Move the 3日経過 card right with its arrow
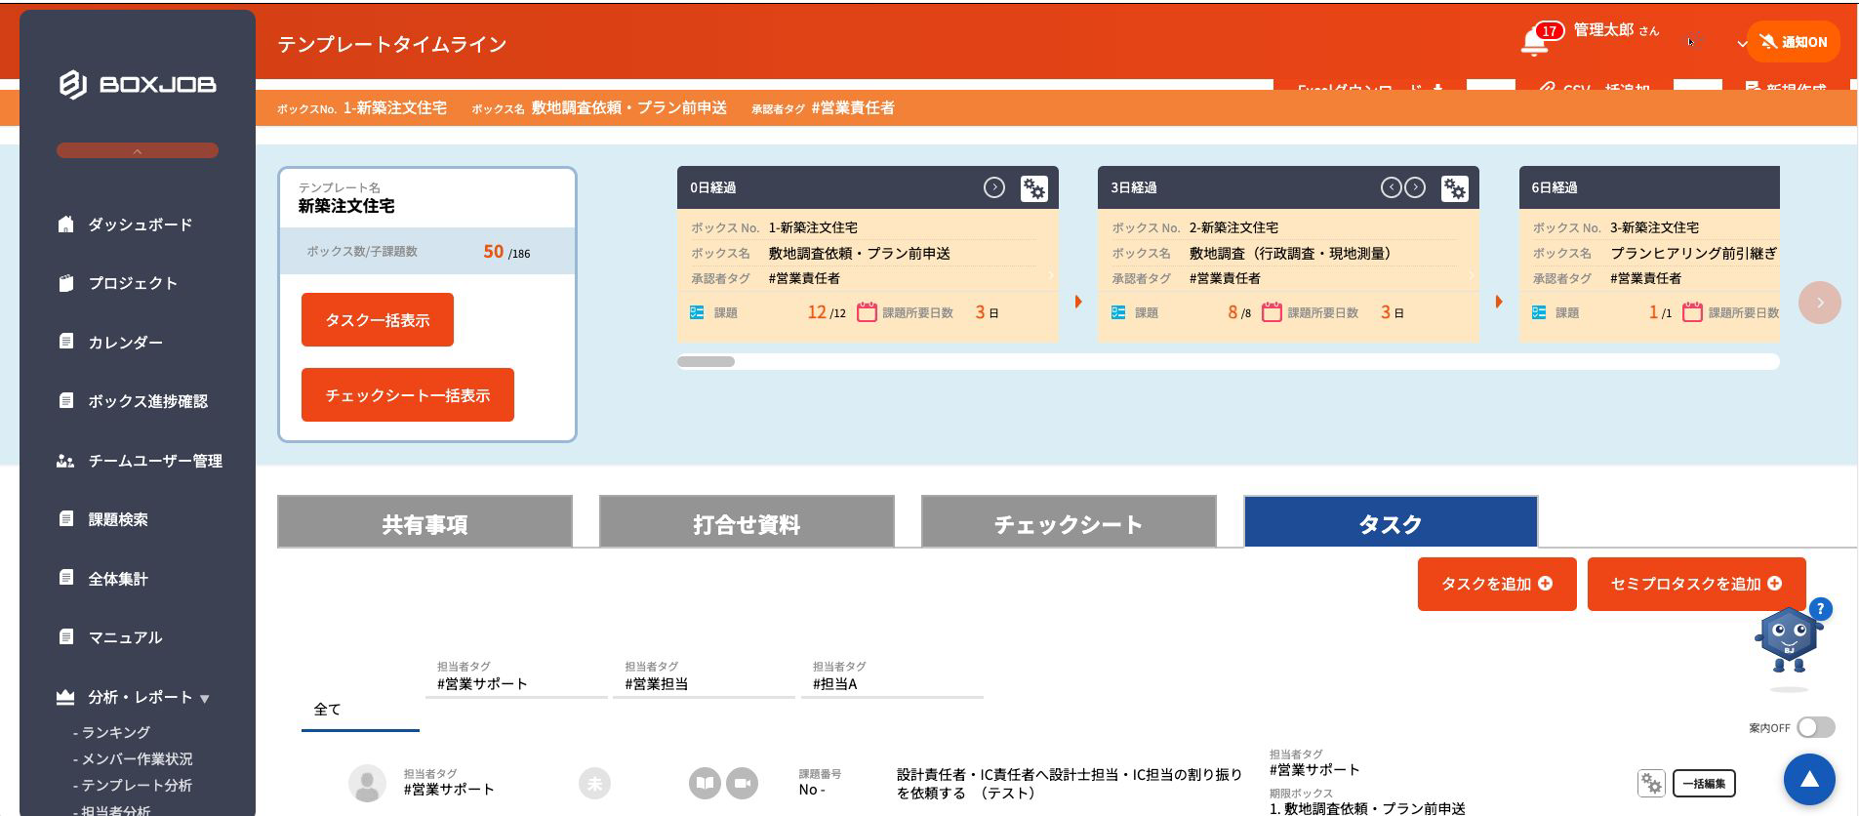The width and height of the screenshot is (1859, 816). pos(1415,187)
